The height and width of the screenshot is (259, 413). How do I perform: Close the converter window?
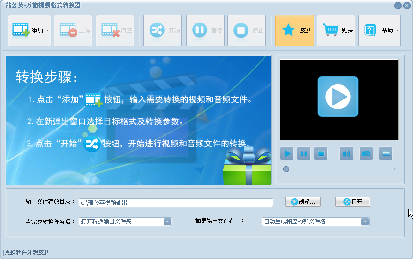click(407, 6)
